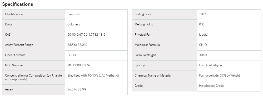Click the Physical Form label
This screenshot has height=97, width=263.
(x=144, y=35)
